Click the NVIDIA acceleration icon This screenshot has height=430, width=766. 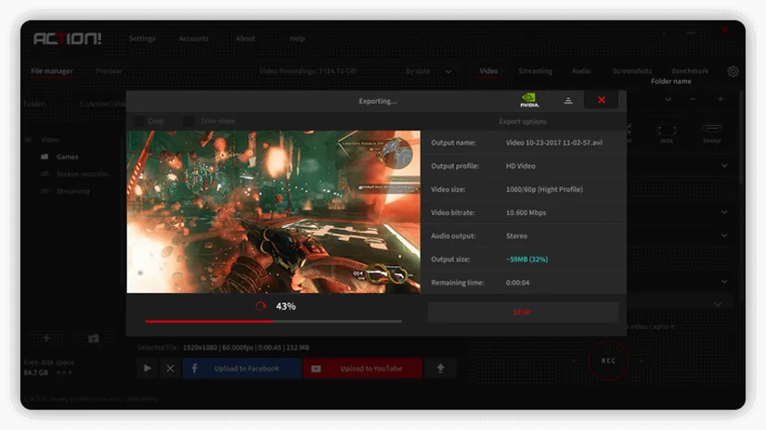529,100
